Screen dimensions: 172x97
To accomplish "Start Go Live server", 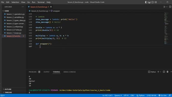I will (162, 95).
